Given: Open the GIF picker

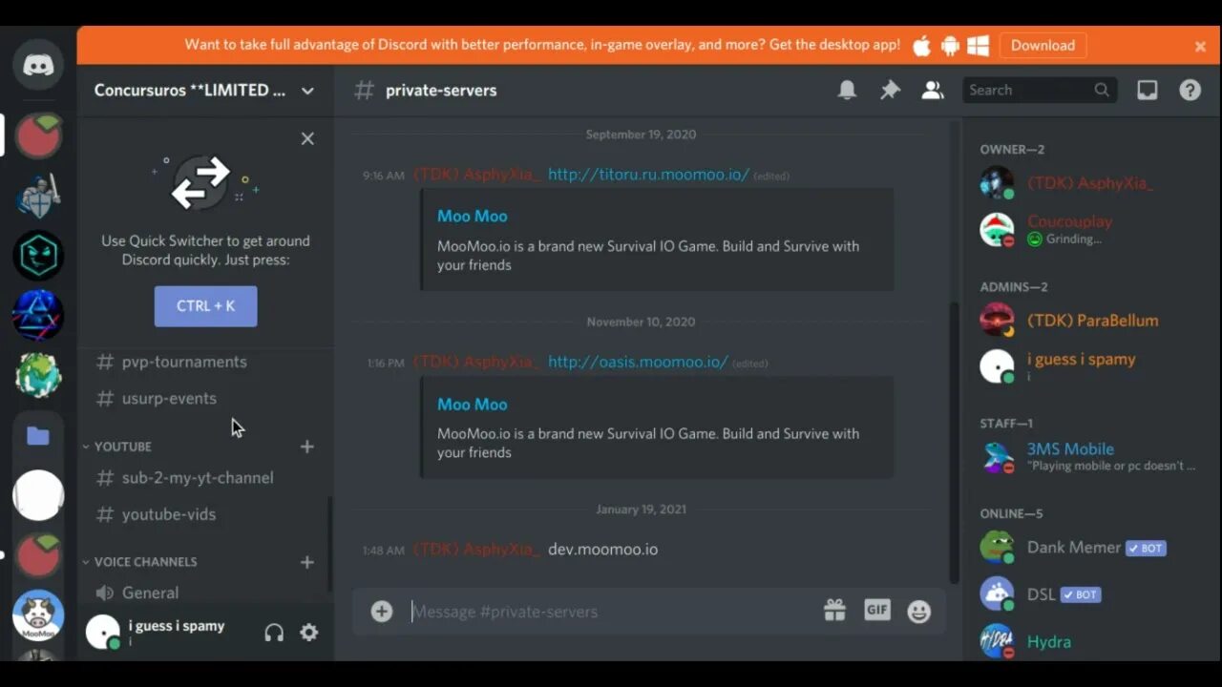Looking at the screenshot, I should point(876,610).
